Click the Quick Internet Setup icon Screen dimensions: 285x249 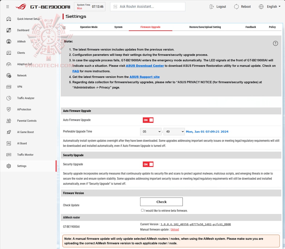click(x=9, y=19)
